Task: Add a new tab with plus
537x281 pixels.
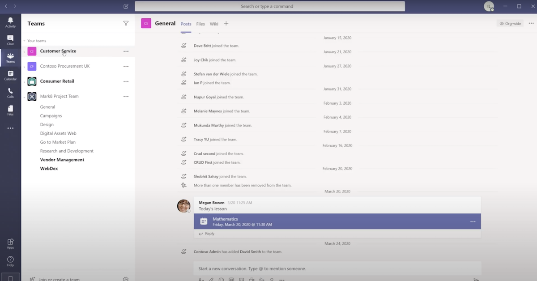Action: click(x=226, y=23)
